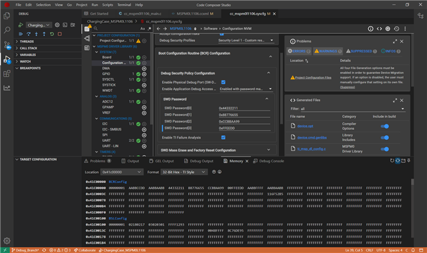The image size is (427, 253).
Task: Click the debug Stop button
Action: pyautogui.click(x=59, y=34)
